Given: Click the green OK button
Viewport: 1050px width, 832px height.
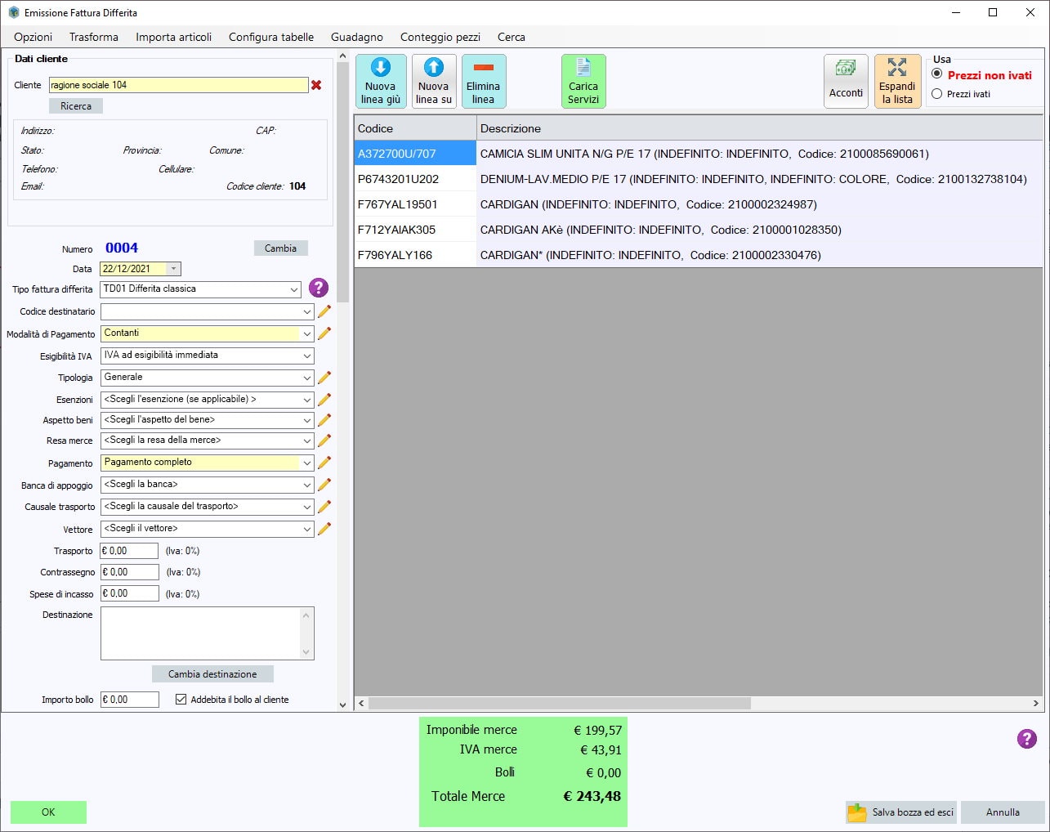Looking at the screenshot, I should [x=48, y=812].
